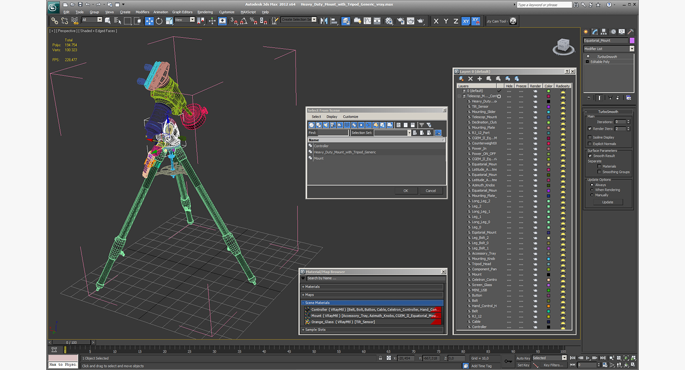Click OK in Select From Scene
The height and width of the screenshot is (370, 685).
405,191
